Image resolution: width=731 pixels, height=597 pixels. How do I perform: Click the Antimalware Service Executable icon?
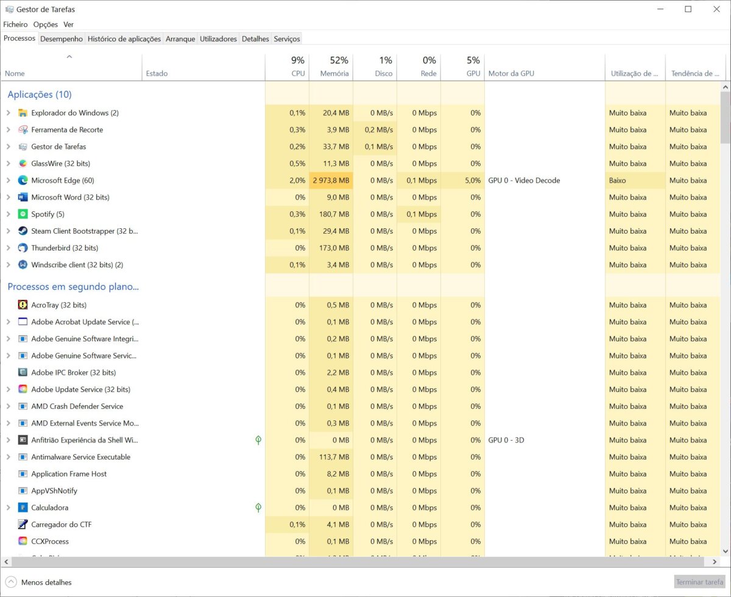tap(23, 457)
